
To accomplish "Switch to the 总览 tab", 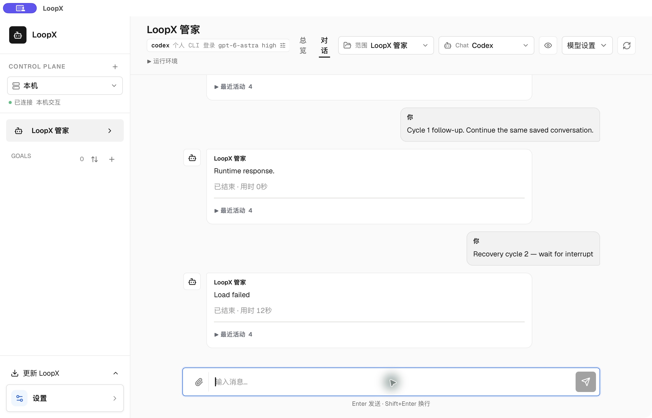I will point(303,45).
